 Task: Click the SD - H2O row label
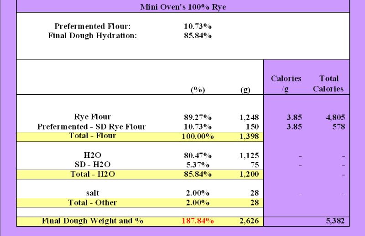tap(93, 165)
